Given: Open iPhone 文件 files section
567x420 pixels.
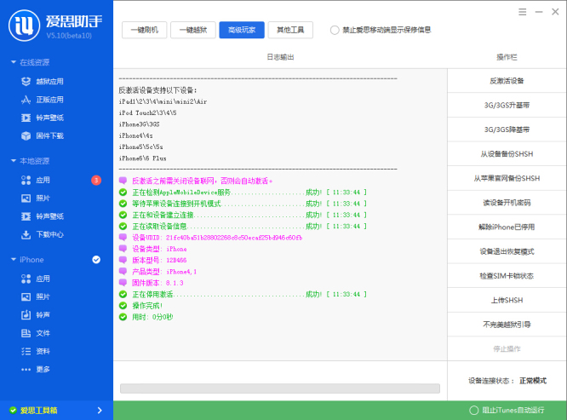Looking at the screenshot, I should tap(43, 333).
